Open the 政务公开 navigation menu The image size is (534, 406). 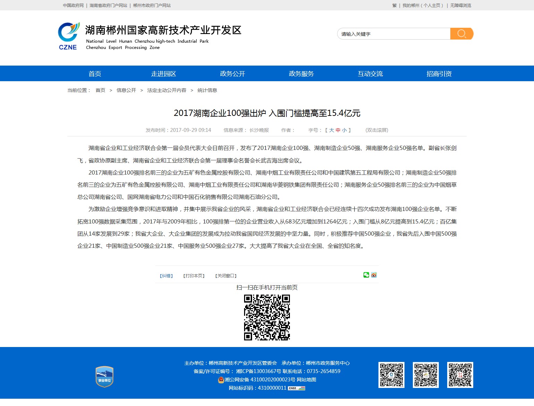pos(232,74)
